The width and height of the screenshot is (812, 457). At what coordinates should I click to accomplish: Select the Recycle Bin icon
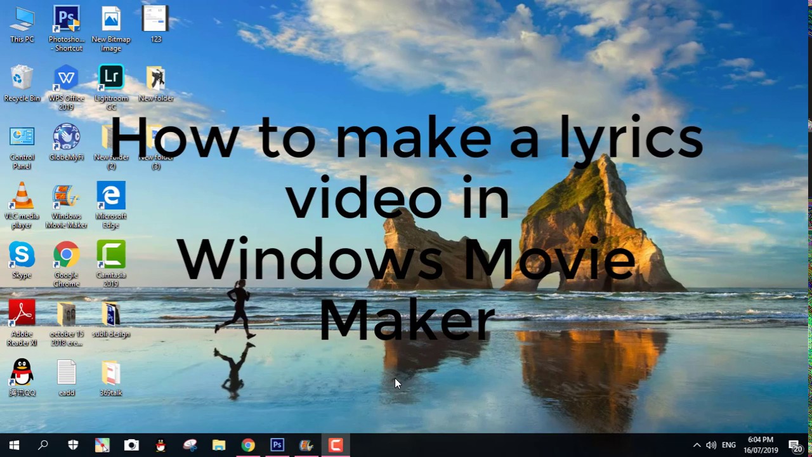[22, 84]
